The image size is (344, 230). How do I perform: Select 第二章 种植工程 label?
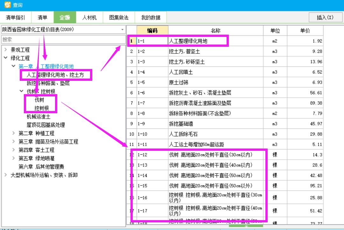[x=36, y=133]
